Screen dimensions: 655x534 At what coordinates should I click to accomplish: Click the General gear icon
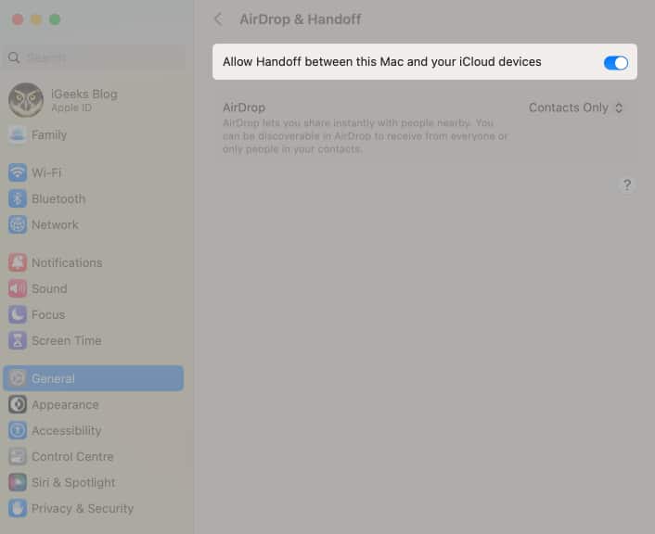tap(17, 378)
